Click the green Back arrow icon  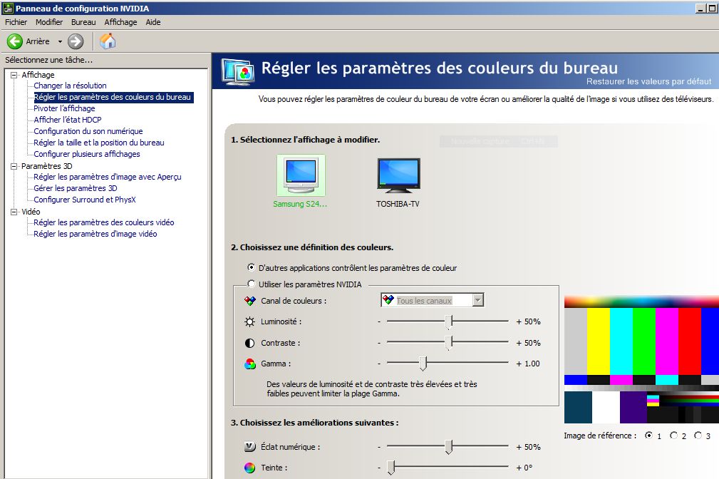pyautogui.click(x=15, y=41)
